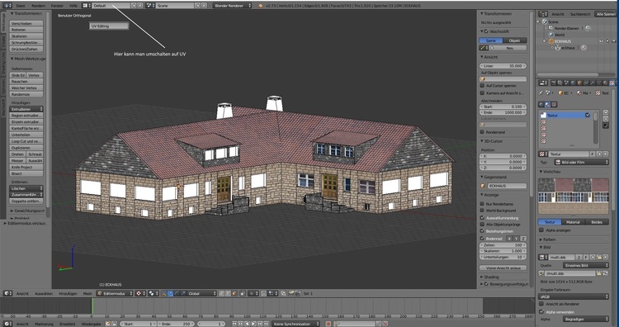
Task: Select the rotate manipulator arc icon
Action: pyautogui.click(x=177, y=293)
